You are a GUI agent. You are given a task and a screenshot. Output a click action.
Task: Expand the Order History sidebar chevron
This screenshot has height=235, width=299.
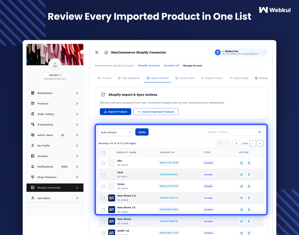click(x=77, y=114)
